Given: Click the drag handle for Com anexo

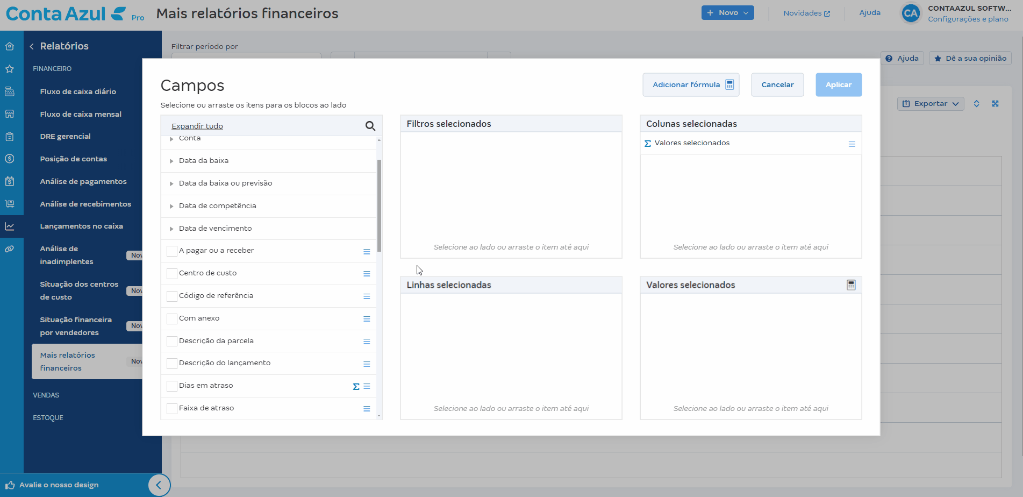Looking at the screenshot, I should (367, 319).
